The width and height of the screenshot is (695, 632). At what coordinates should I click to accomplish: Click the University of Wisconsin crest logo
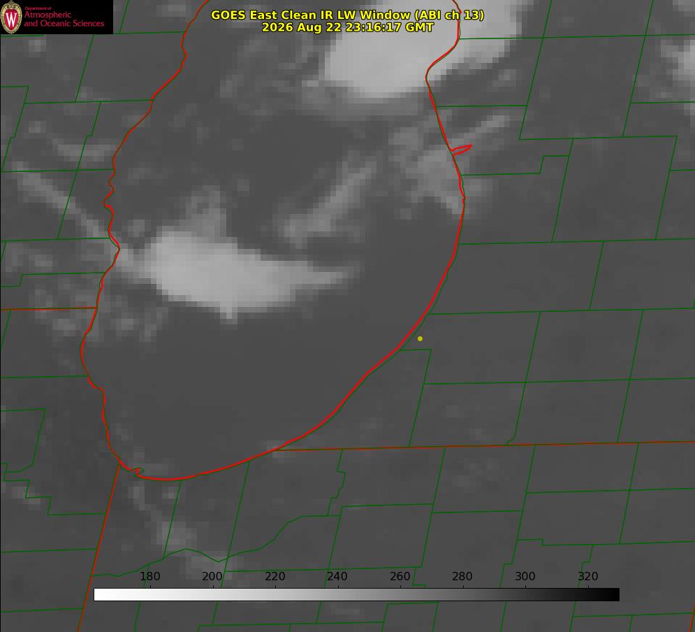pos(11,17)
